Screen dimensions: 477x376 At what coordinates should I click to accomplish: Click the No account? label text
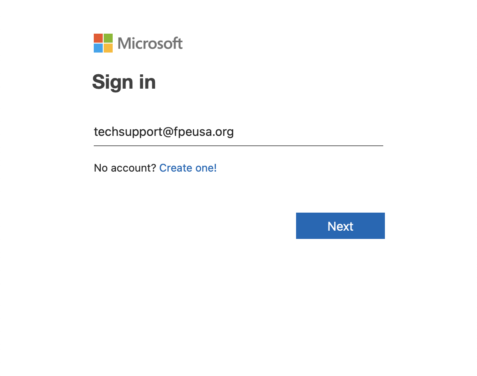125,167
